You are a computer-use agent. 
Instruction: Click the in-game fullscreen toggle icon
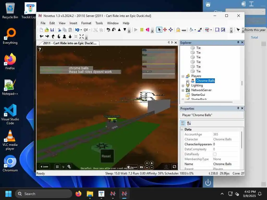[x=174, y=166]
